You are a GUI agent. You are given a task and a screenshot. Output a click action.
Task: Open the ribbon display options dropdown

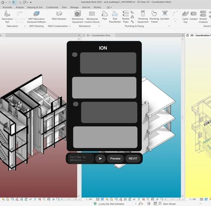[x=109, y=7]
